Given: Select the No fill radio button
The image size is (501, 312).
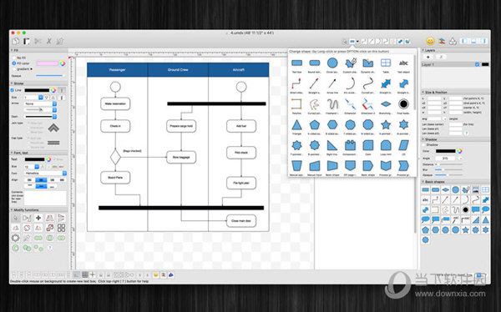Looking at the screenshot, I should (x=14, y=58).
